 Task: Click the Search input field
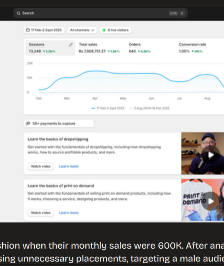(100, 13)
